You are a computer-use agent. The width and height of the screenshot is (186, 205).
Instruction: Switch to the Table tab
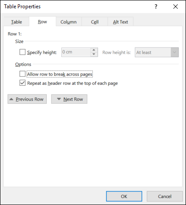[17, 22]
